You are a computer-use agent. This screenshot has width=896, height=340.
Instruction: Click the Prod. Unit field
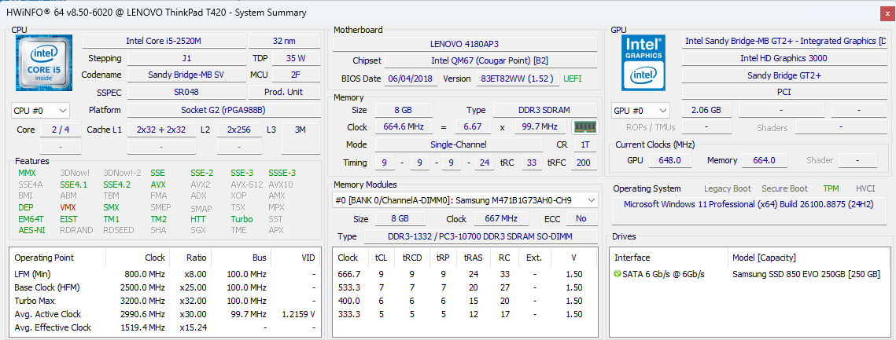coord(284,92)
